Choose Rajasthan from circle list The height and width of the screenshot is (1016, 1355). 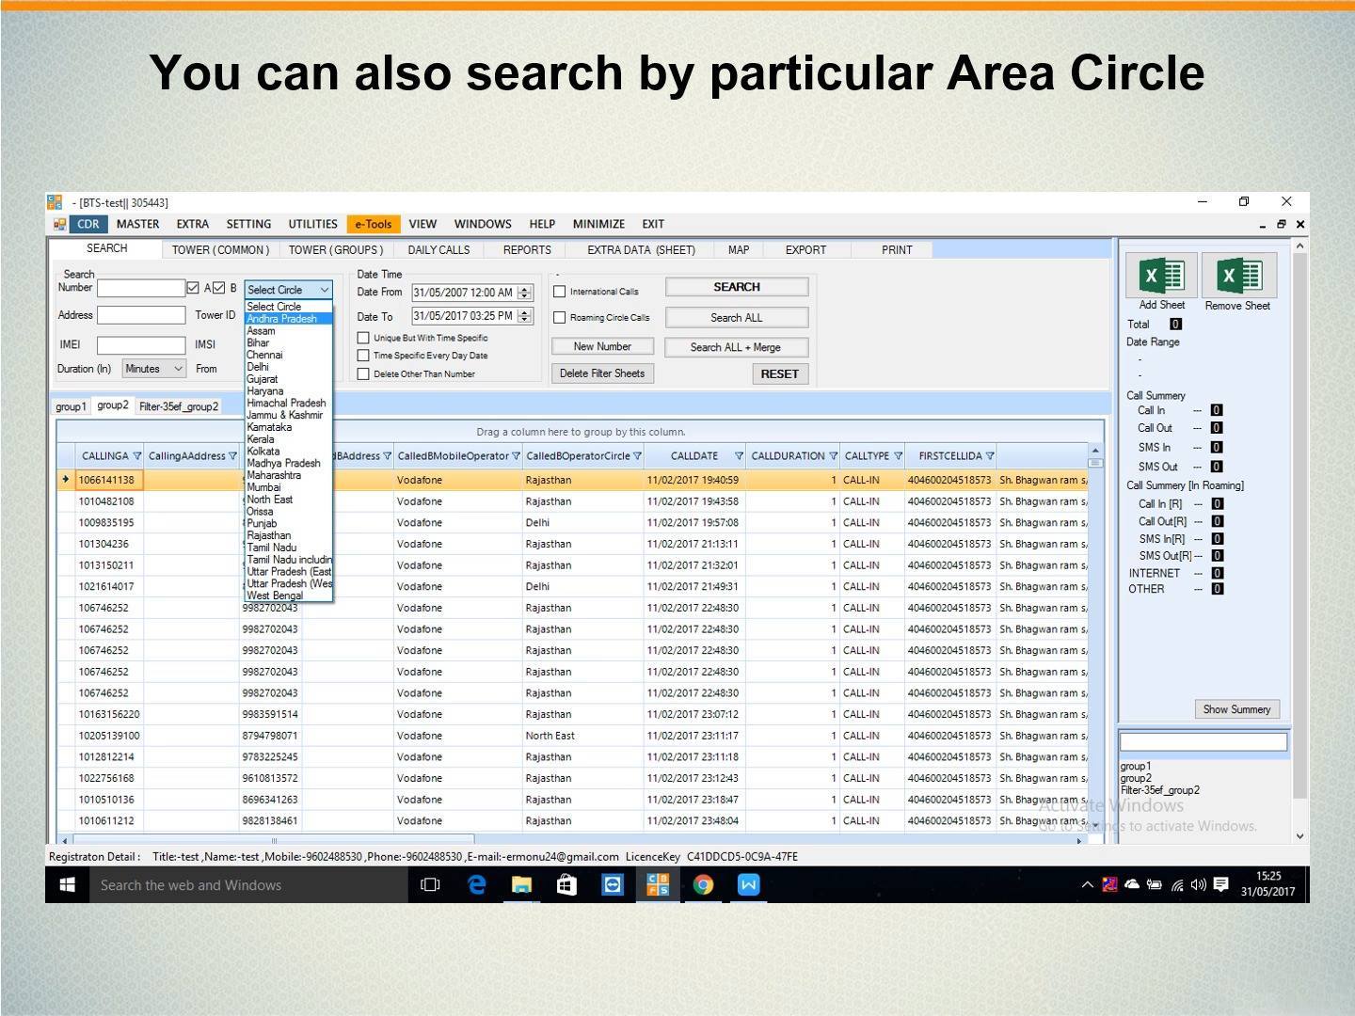click(289, 535)
